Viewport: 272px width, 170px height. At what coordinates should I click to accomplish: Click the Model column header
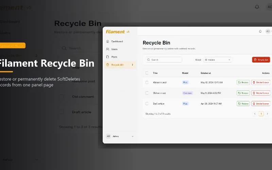point(185,73)
